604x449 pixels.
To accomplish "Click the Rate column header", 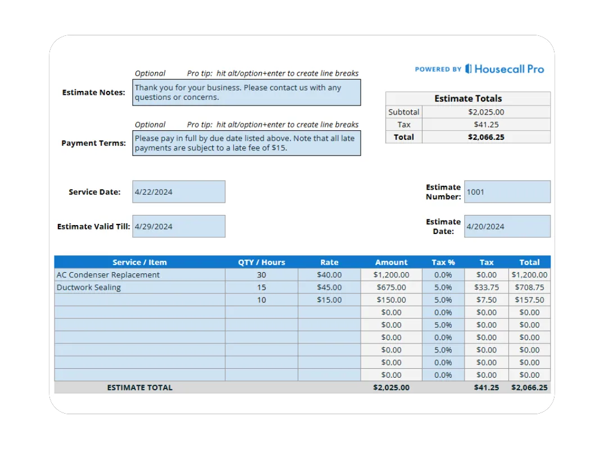I will point(329,262).
